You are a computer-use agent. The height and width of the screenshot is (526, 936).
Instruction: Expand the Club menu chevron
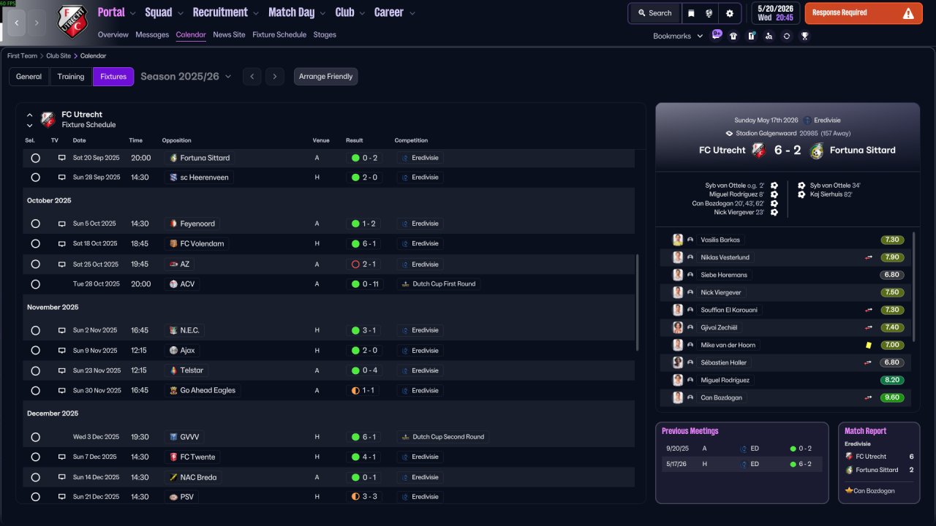click(362, 13)
